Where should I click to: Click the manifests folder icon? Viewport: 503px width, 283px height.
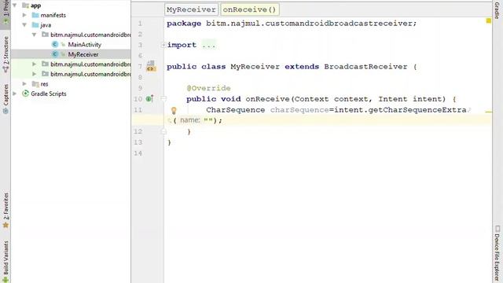[35, 15]
